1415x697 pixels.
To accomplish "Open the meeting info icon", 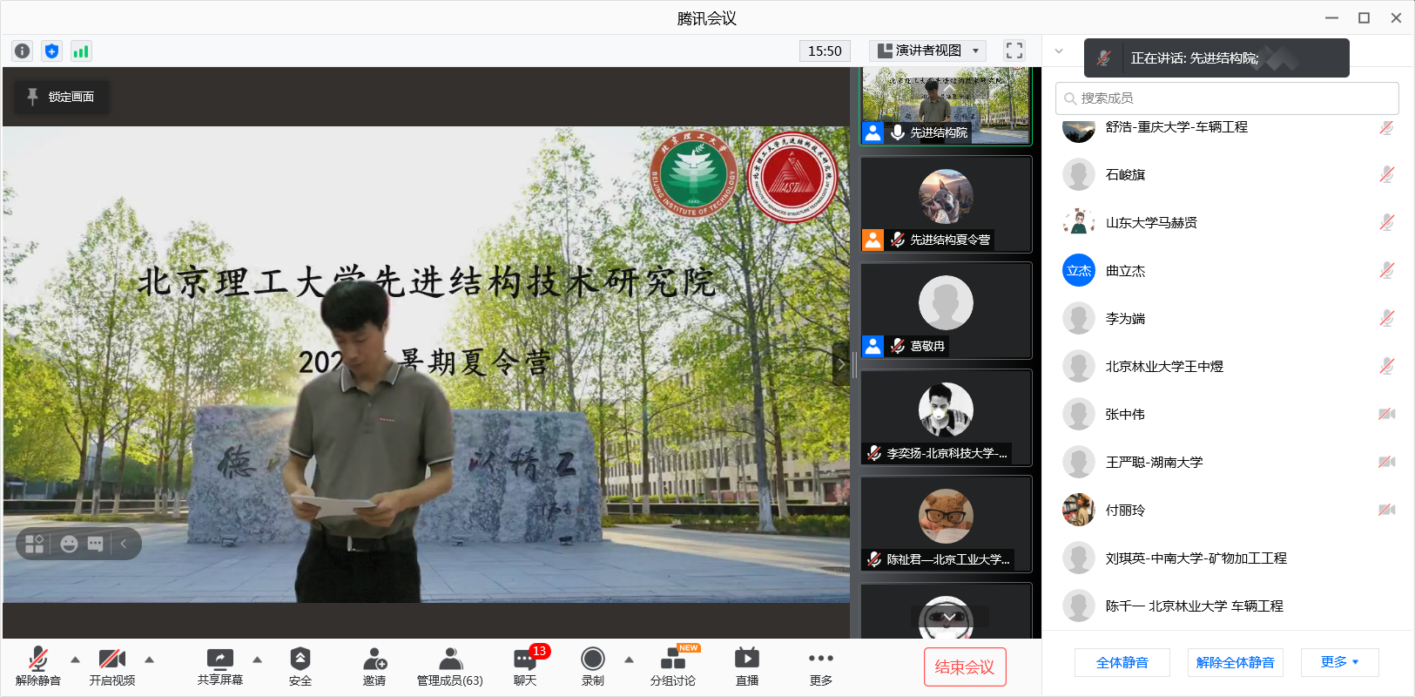I will pos(23,51).
